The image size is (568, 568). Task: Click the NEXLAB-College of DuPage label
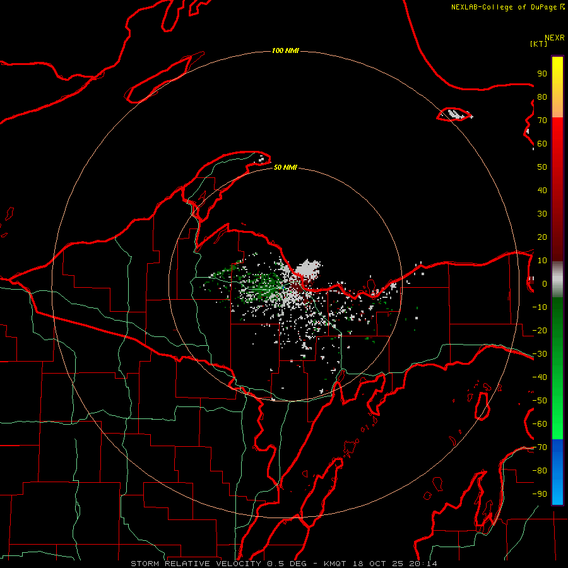(507, 7)
